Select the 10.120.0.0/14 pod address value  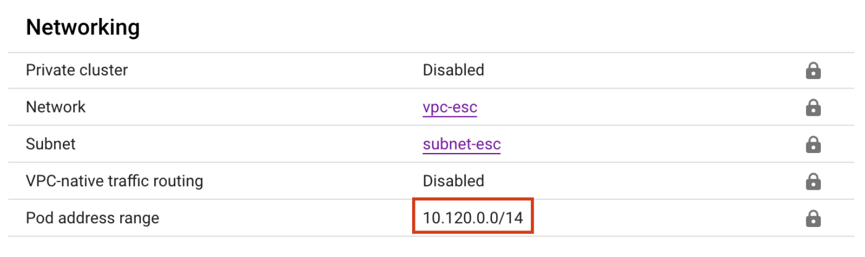click(x=473, y=217)
